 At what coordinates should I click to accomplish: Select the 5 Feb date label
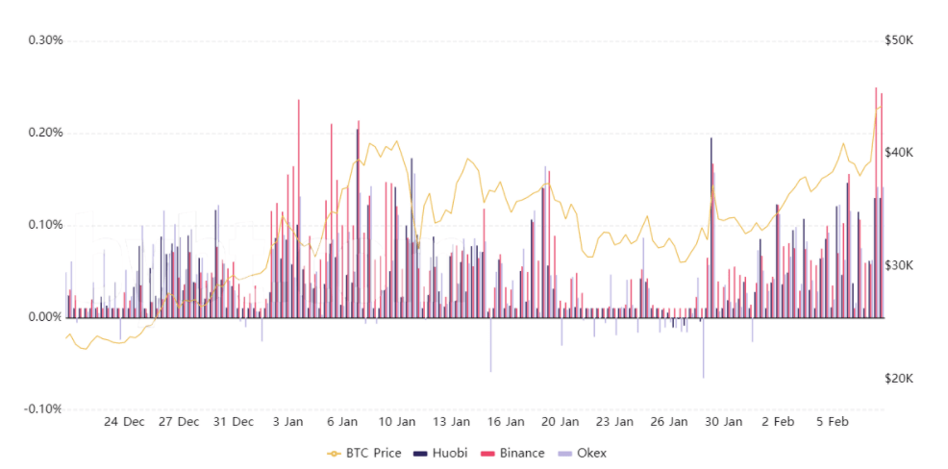point(833,422)
